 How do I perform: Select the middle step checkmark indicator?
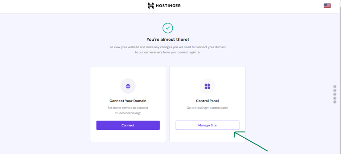[x=335, y=94]
